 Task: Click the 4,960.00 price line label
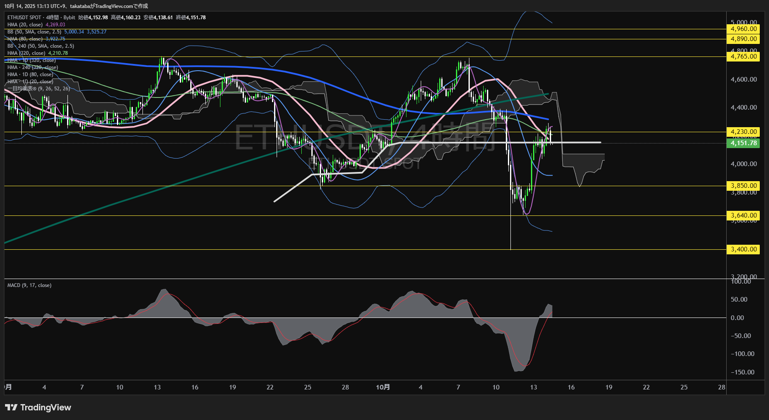click(743, 29)
